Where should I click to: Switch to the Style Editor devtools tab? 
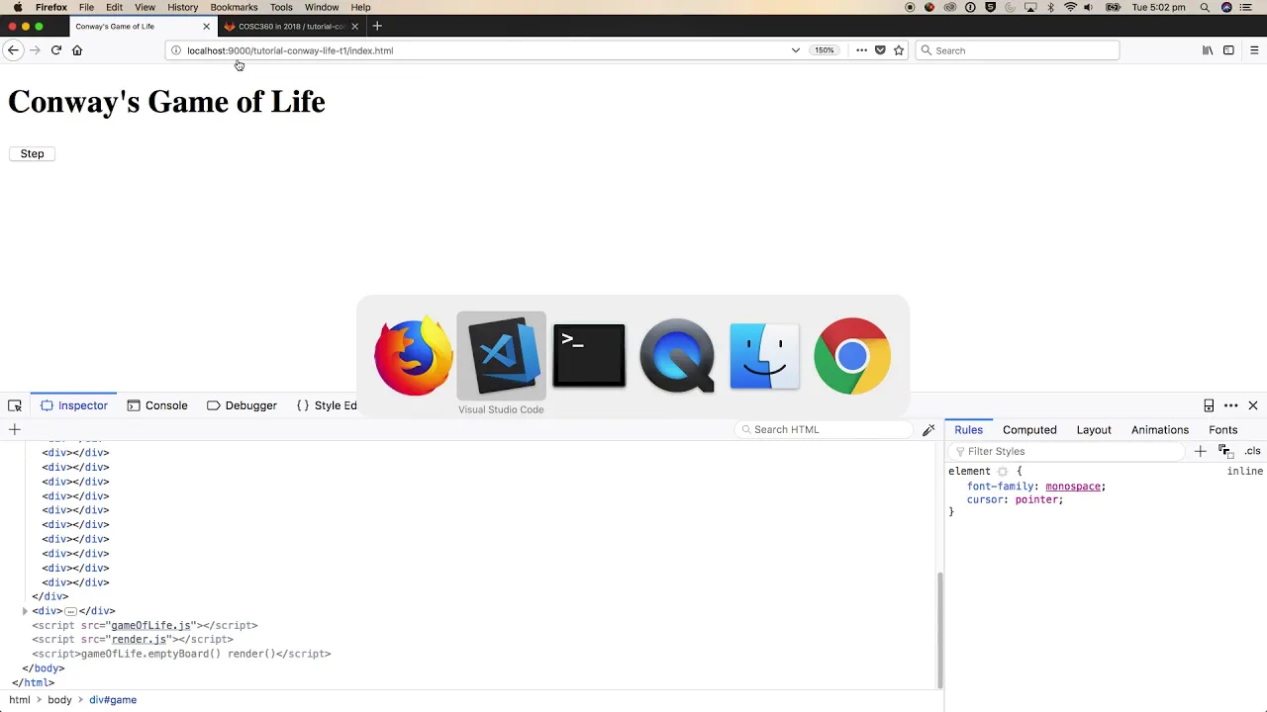tap(327, 405)
